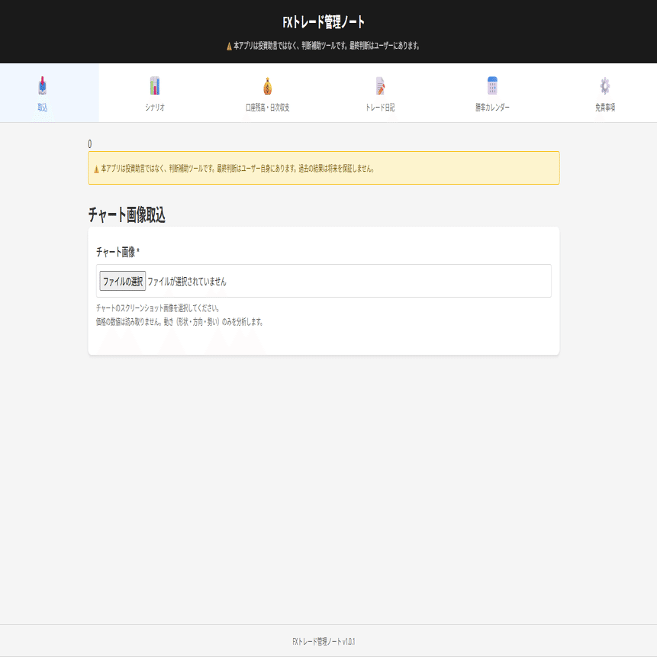Switch to the トレード日記 tab
The width and height of the screenshot is (657, 657).
click(x=380, y=93)
